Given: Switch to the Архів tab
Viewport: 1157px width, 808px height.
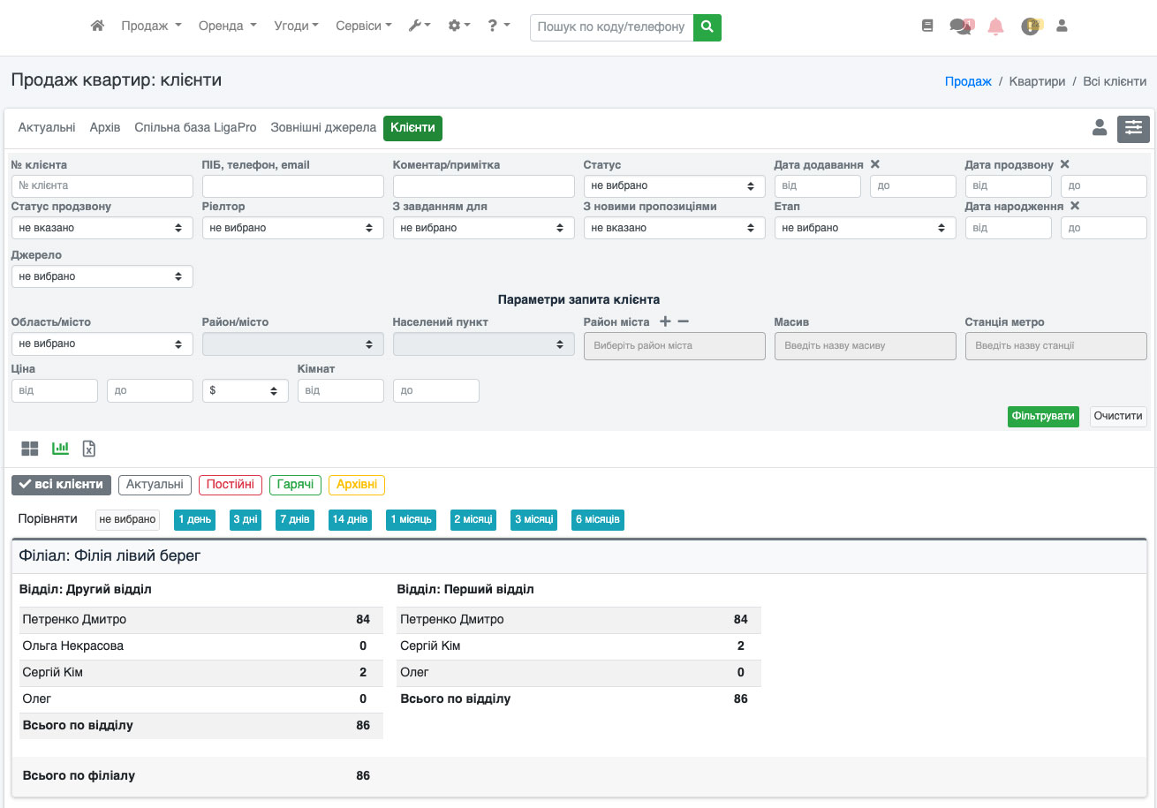Looking at the screenshot, I should (x=104, y=128).
